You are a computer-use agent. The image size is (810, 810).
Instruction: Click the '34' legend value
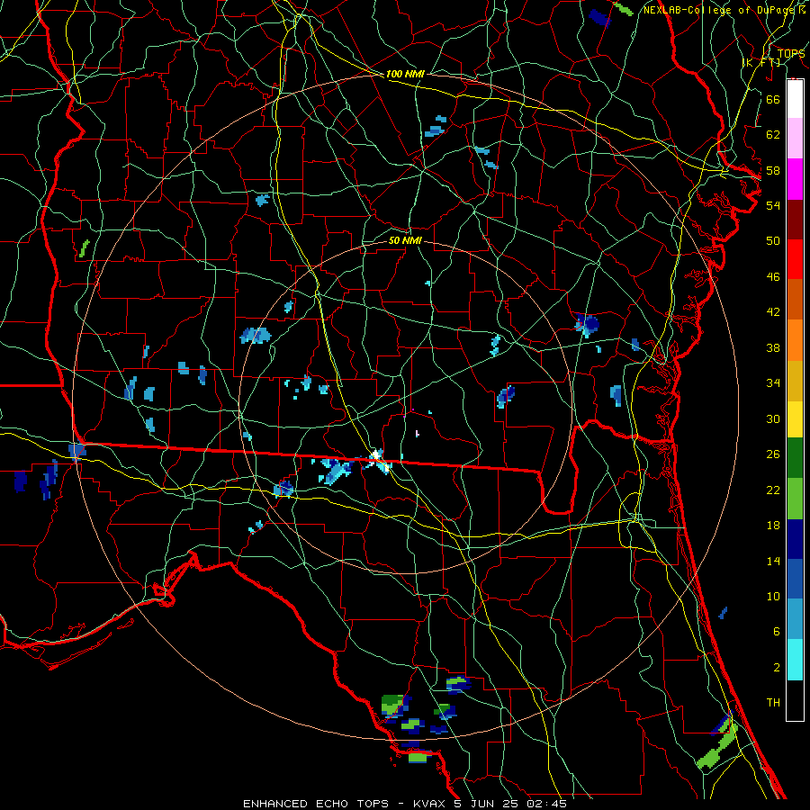pos(773,383)
